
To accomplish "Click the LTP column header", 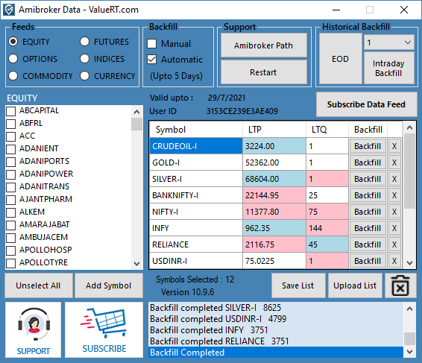I will pos(274,130).
